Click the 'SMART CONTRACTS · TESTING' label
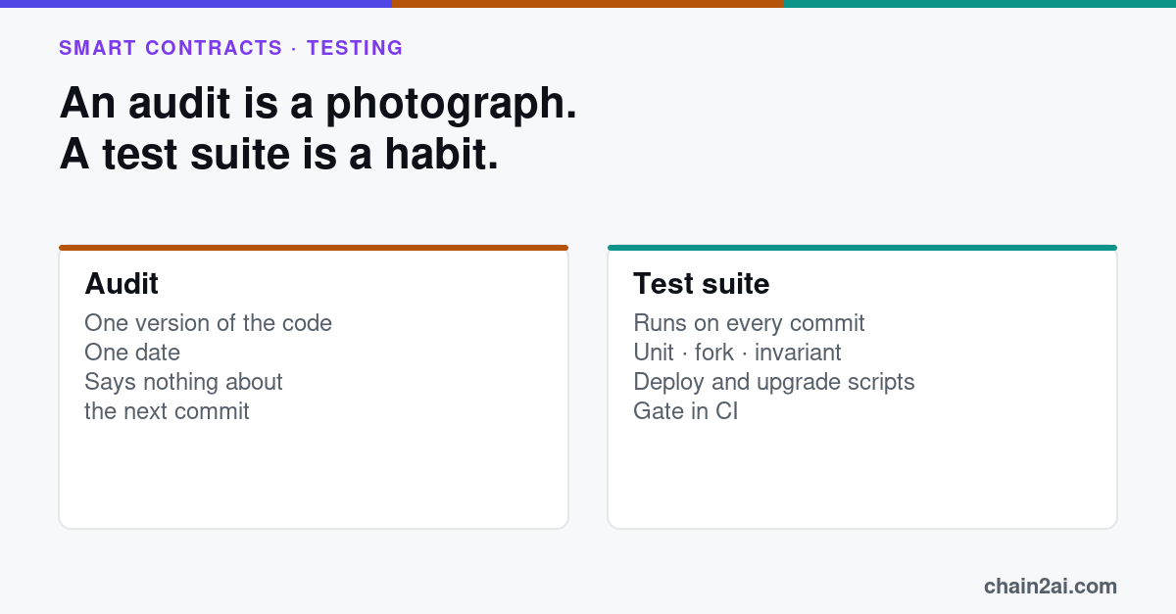This screenshot has height=614, width=1176. (x=230, y=48)
